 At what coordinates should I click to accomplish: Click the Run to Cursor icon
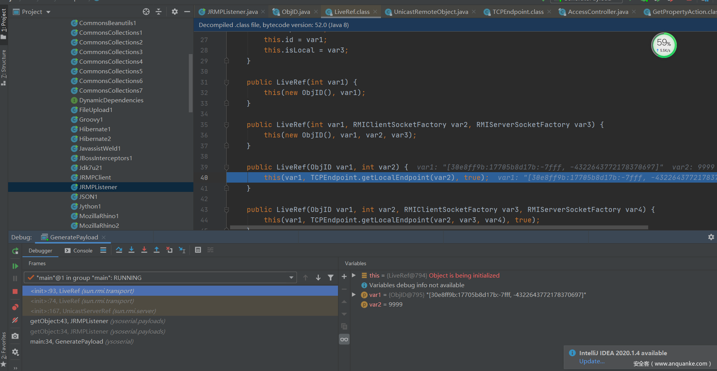point(182,250)
